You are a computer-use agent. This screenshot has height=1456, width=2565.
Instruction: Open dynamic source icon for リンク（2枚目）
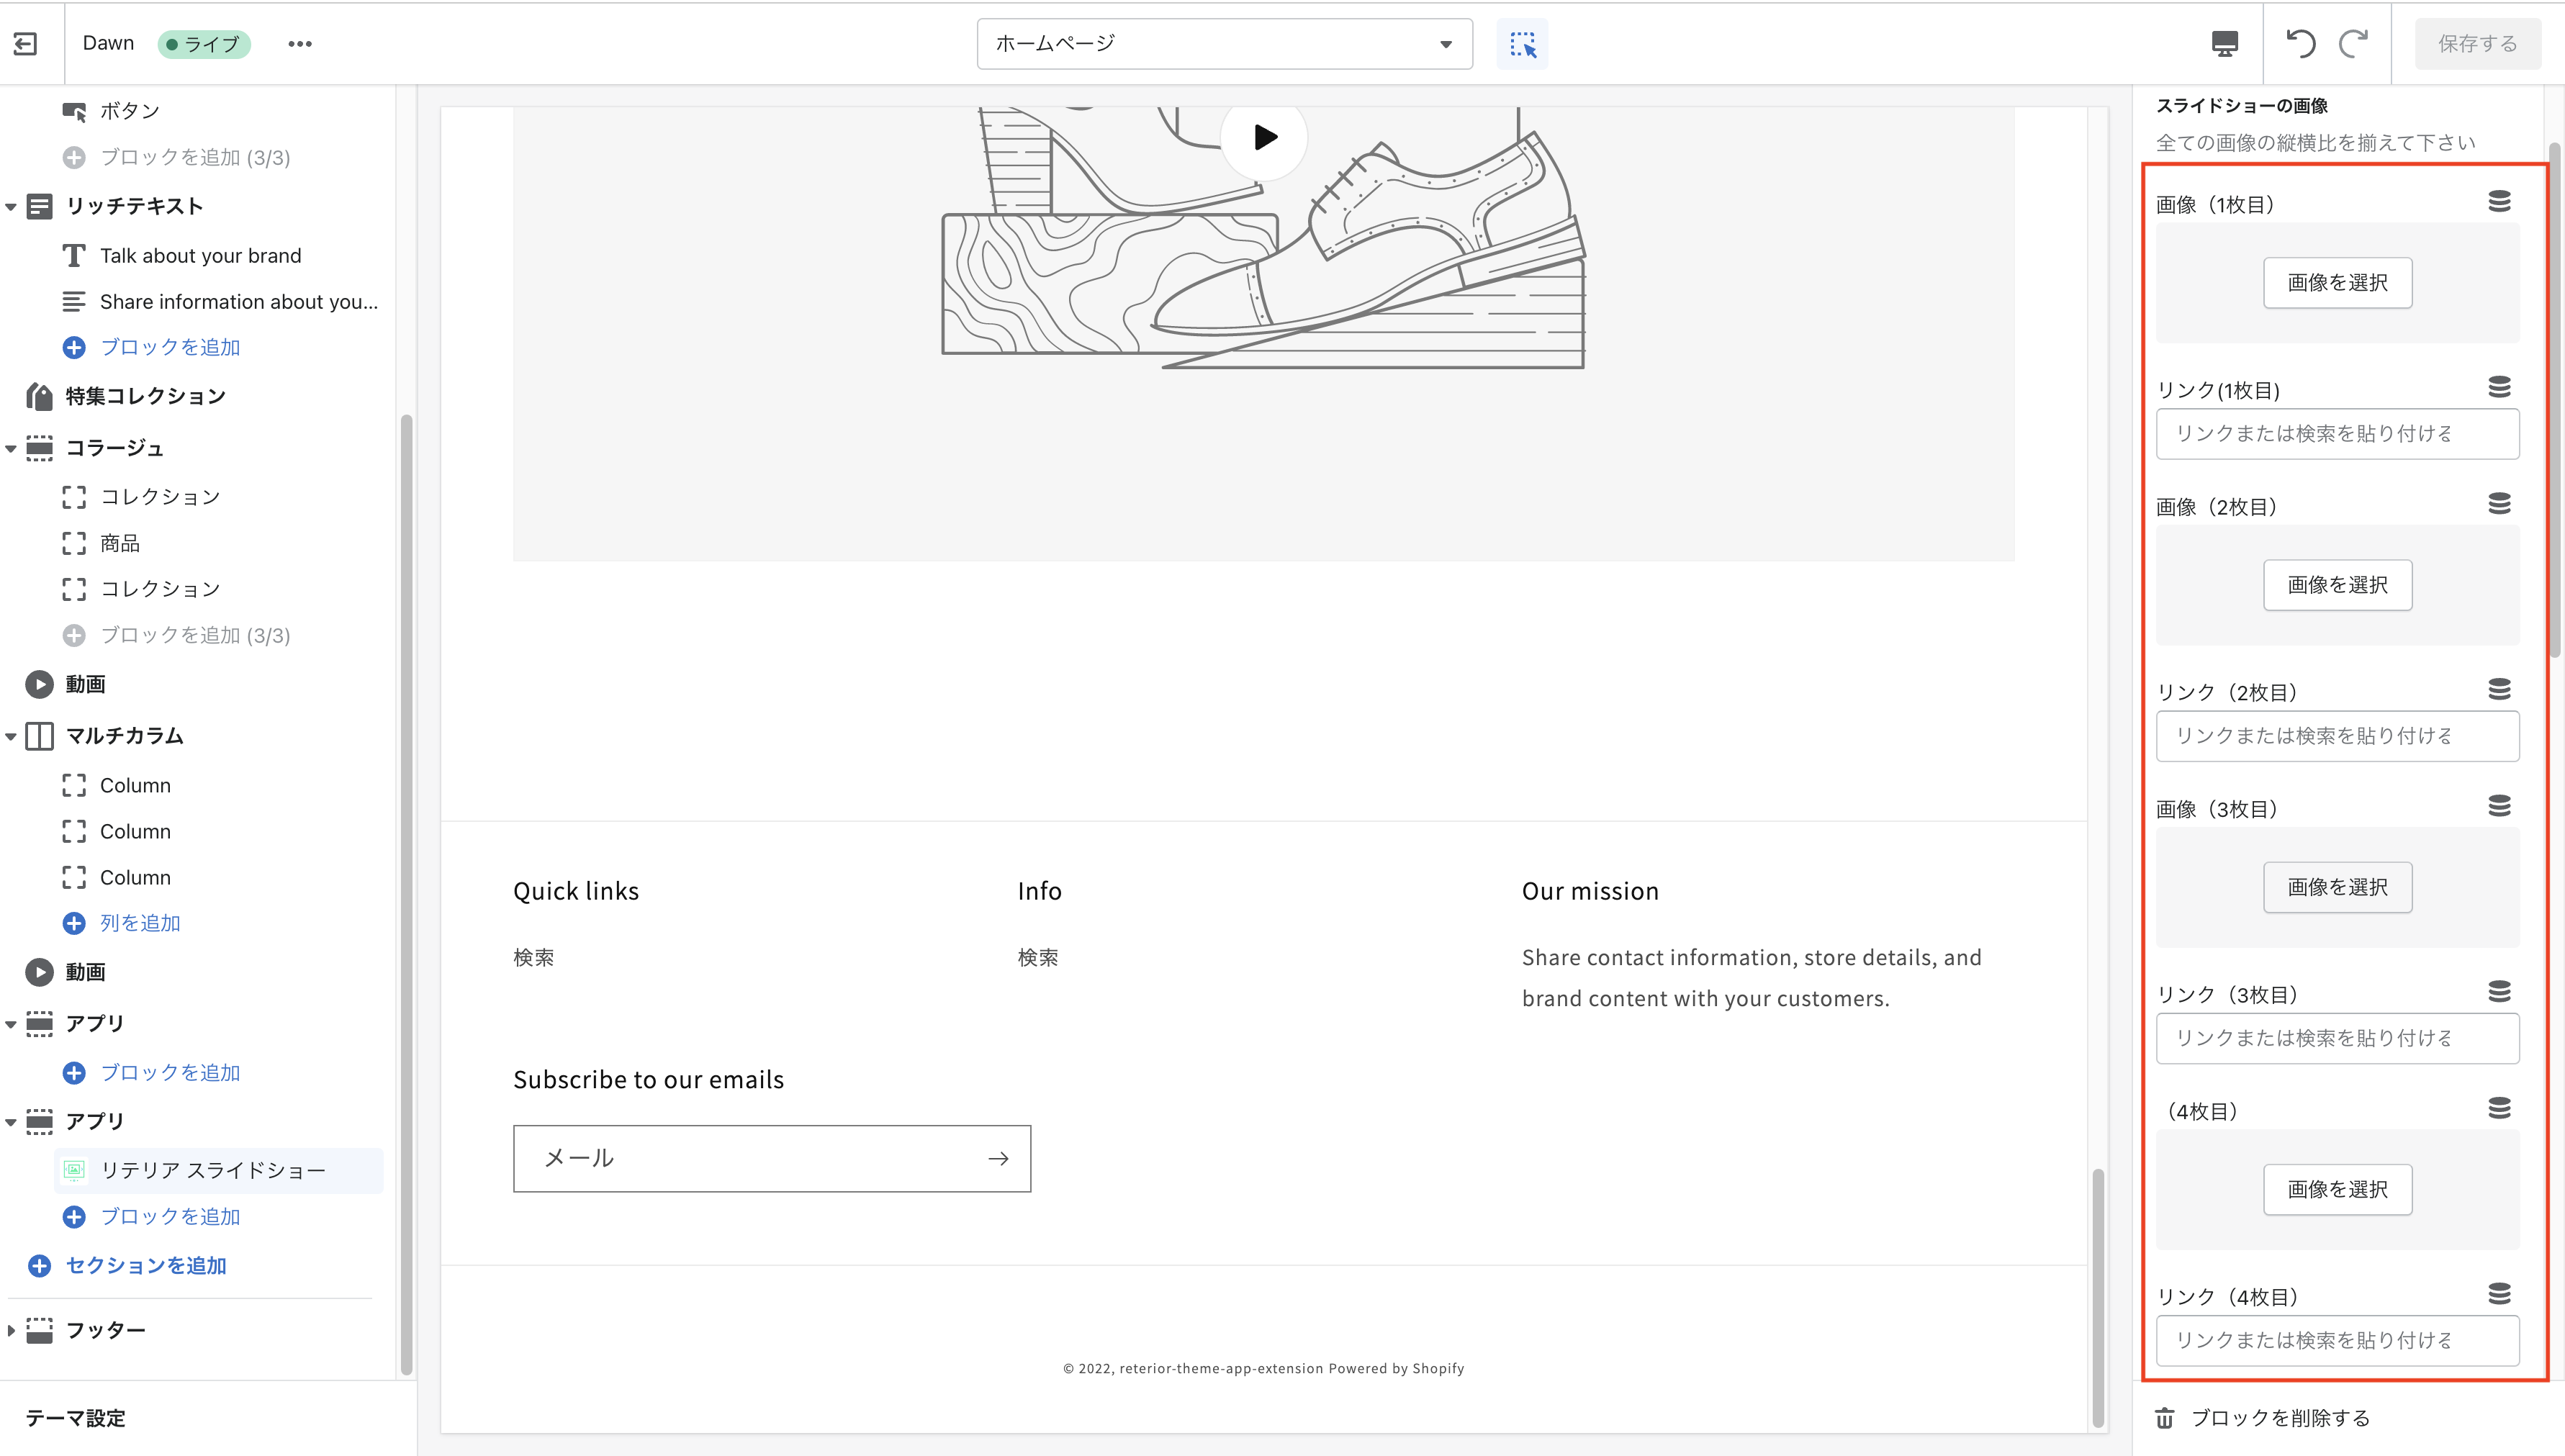tap(2499, 690)
